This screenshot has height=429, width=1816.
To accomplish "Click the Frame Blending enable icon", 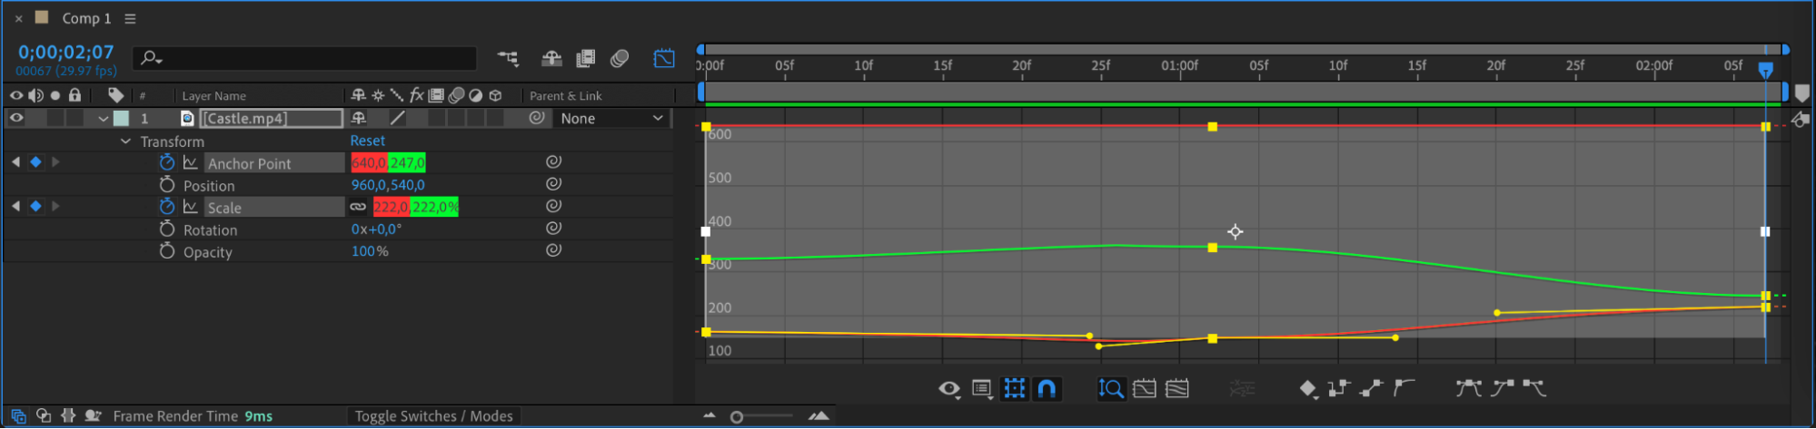I will [586, 58].
